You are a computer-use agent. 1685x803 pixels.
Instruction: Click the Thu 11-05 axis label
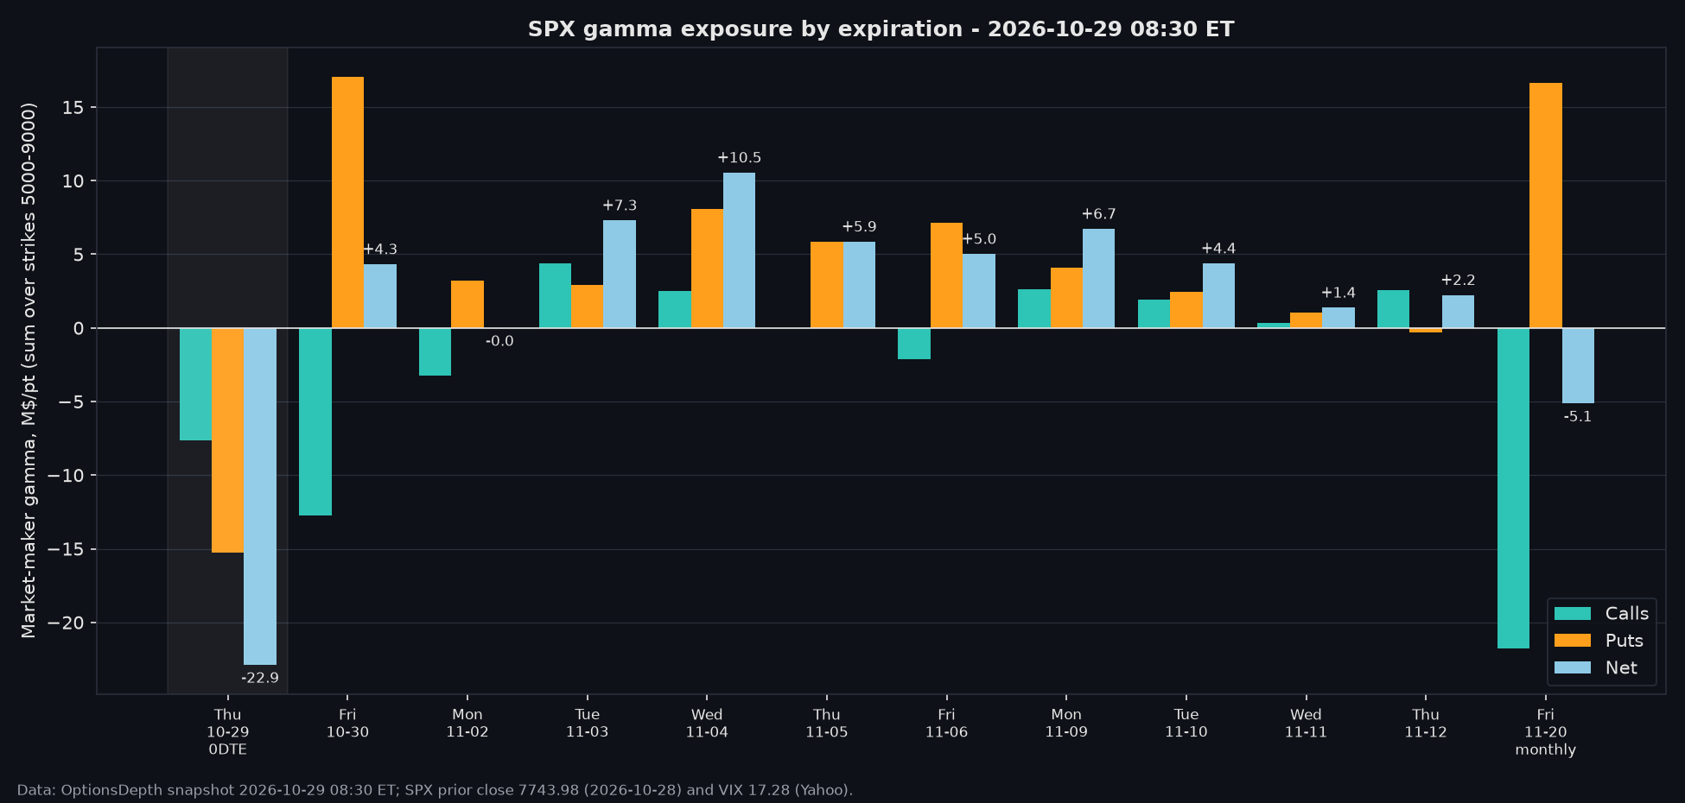(827, 724)
